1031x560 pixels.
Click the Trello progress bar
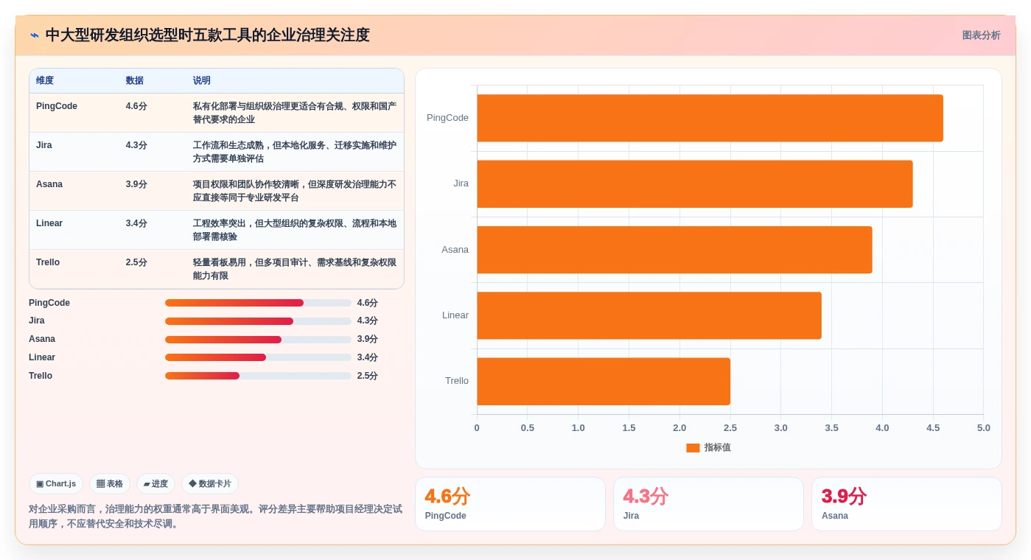258,376
